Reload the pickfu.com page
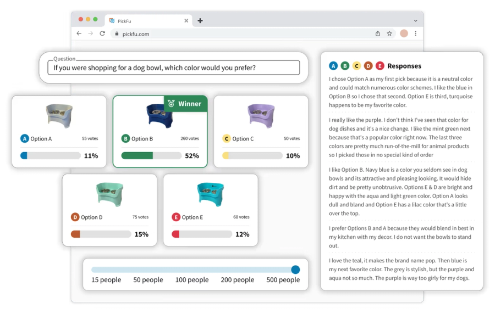This screenshot has height=314, width=495. [x=102, y=33]
